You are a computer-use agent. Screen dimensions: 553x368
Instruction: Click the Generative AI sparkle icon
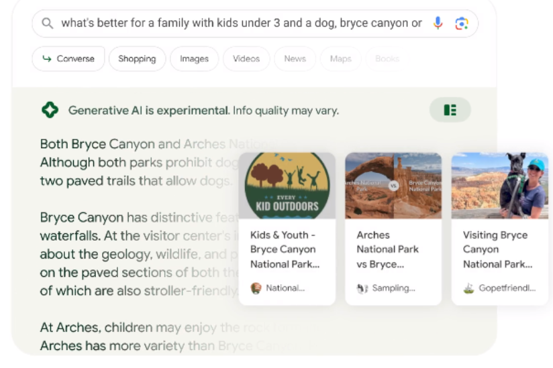pyautogui.click(x=50, y=110)
